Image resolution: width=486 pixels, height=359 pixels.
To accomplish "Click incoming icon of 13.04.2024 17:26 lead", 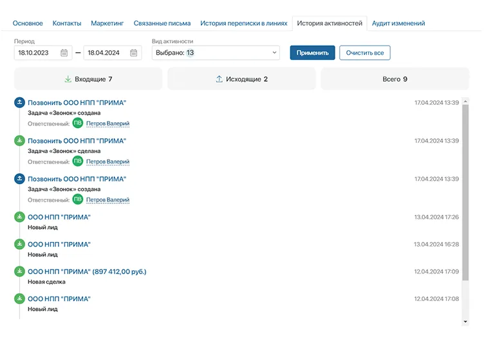I will click(x=19, y=217).
